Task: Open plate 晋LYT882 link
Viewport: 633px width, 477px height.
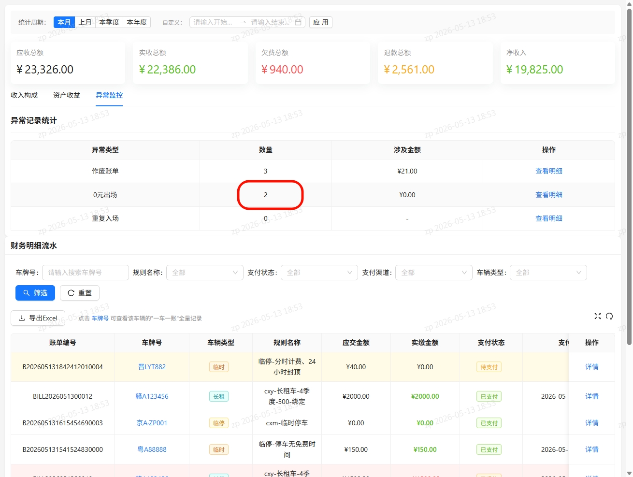Action: [x=152, y=367]
